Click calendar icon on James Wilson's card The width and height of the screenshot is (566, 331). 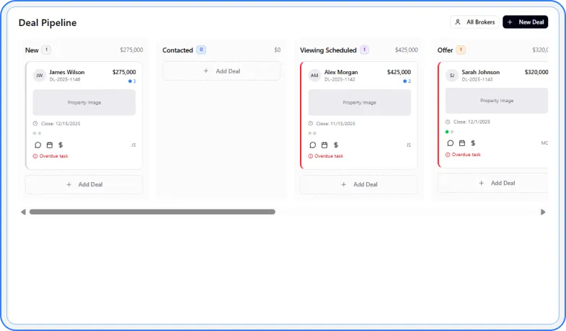pos(49,145)
